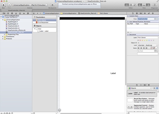Image resolution: width=159 pixels, height=114 pixels.
Task: Show the Issue navigator
Action: pyautogui.click(x=16, y=13)
